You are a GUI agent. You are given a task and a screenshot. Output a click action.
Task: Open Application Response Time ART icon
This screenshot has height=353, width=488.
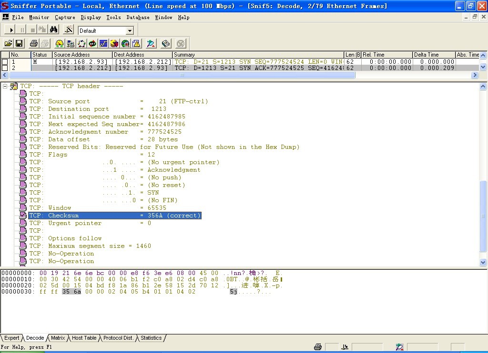(92, 43)
